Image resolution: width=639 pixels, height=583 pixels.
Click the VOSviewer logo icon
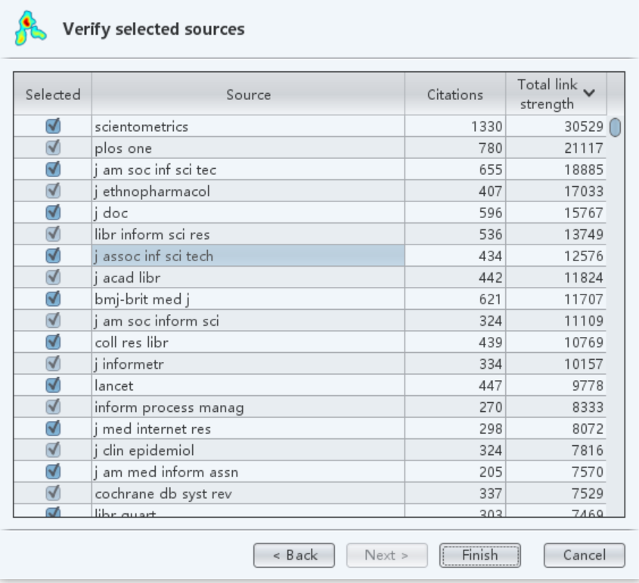(26, 29)
